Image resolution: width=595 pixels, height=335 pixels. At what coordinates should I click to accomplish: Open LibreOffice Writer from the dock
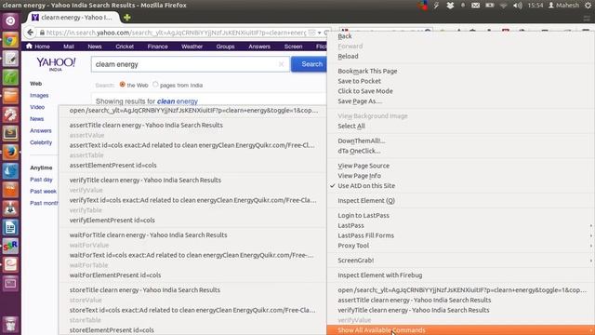[x=10, y=227]
